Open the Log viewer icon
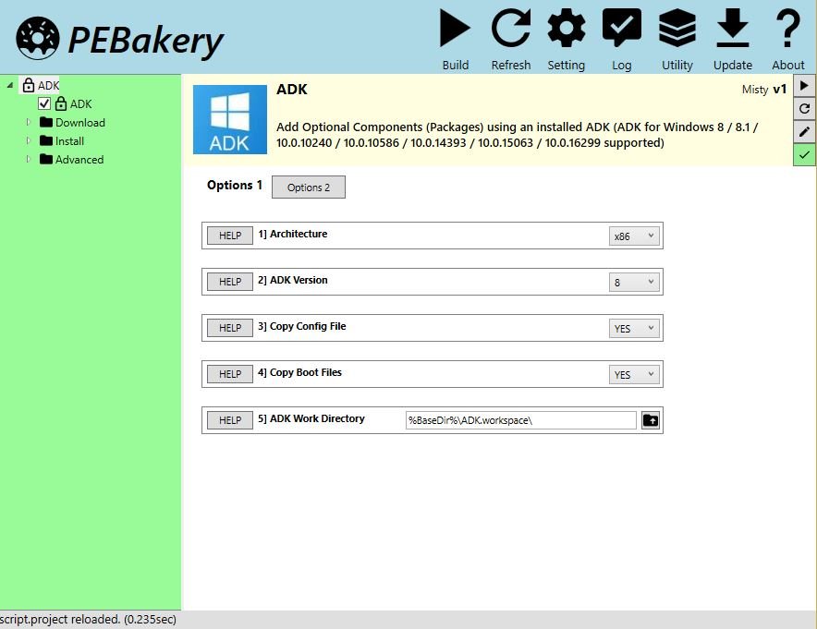The image size is (817, 629). coord(622,28)
